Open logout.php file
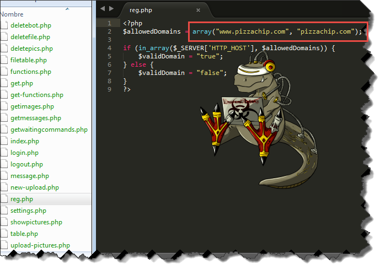 (26, 164)
